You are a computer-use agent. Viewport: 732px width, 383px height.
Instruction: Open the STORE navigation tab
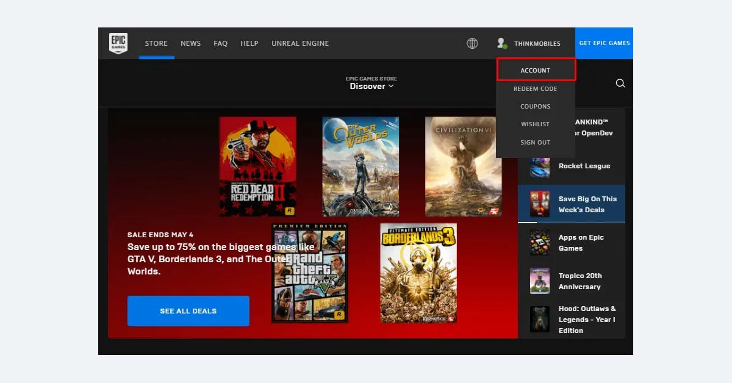tap(156, 43)
